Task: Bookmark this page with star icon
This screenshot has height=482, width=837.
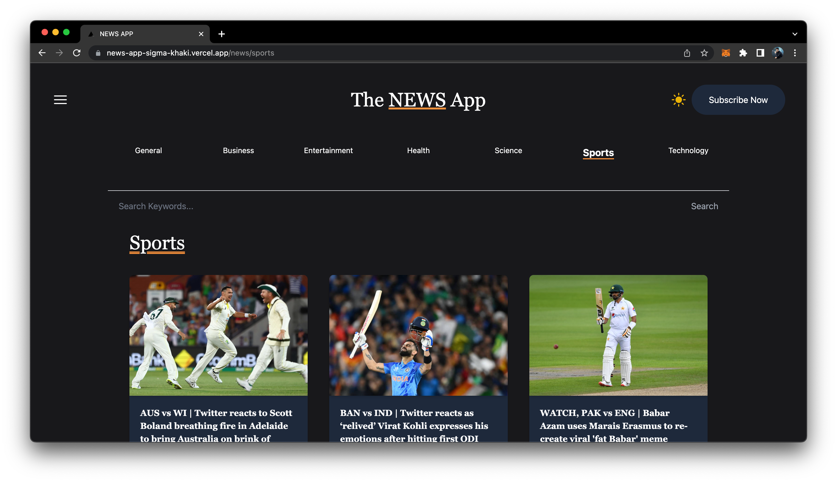Action: click(704, 53)
